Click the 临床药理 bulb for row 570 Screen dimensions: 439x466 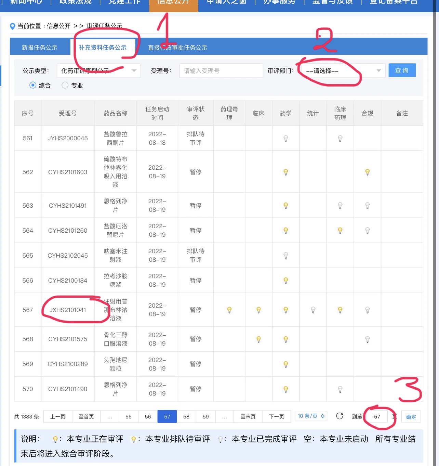click(340, 389)
